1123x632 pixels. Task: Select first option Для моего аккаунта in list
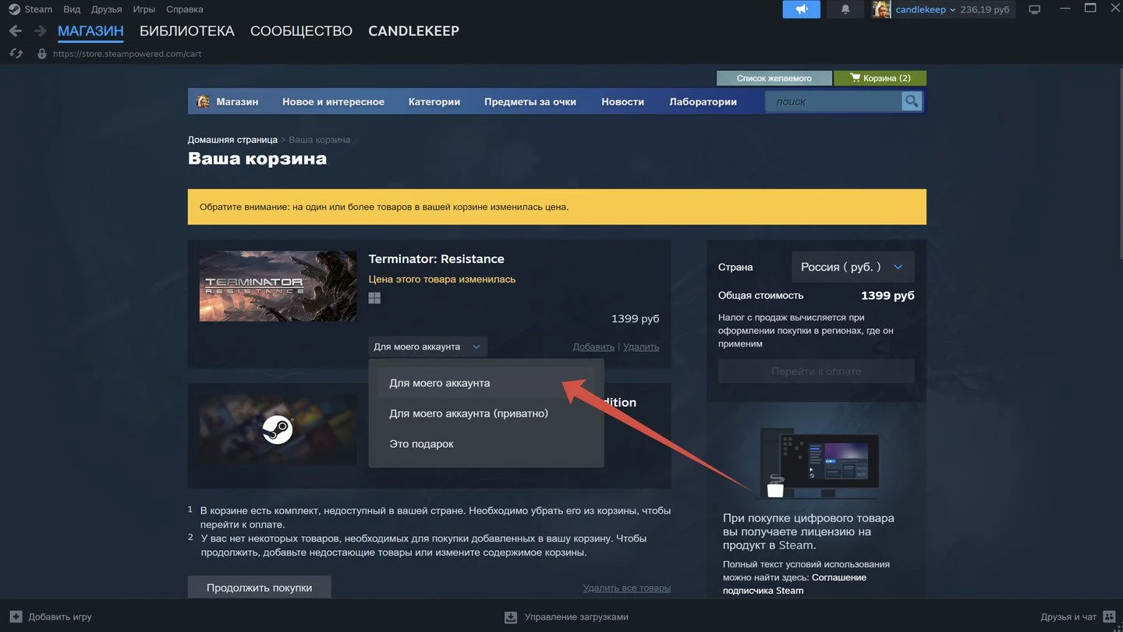pos(486,383)
